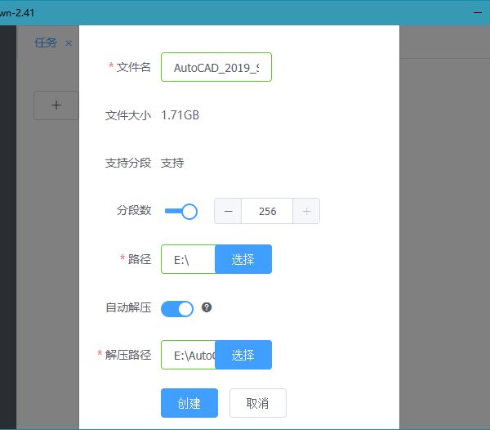Image resolution: width=490 pixels, height=430 pixels.
Task: Click the 256 segment count field
Action: (x=266, y=211)
